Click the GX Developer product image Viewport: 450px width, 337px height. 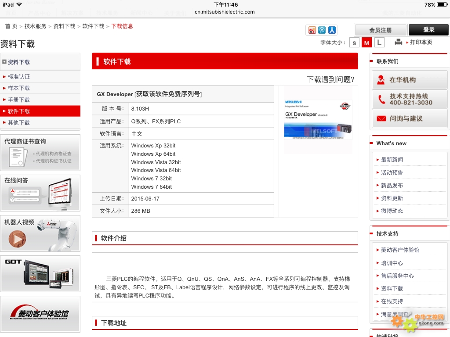click(318, 120)
